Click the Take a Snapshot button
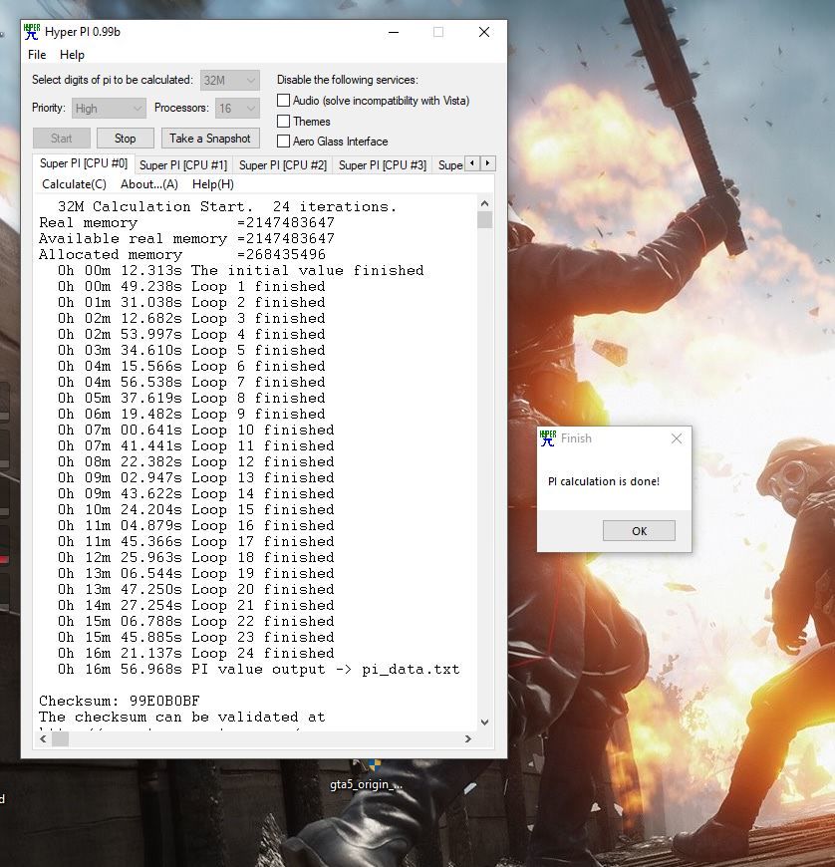The image size is (835, 867). [x=210, y=139]
